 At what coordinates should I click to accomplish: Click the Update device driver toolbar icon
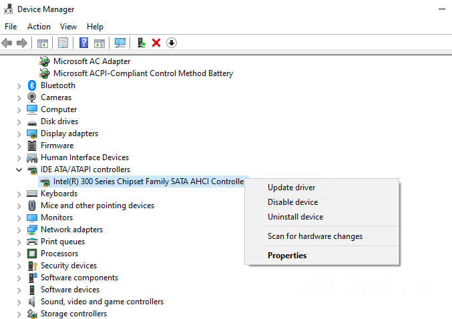point(141,43)
